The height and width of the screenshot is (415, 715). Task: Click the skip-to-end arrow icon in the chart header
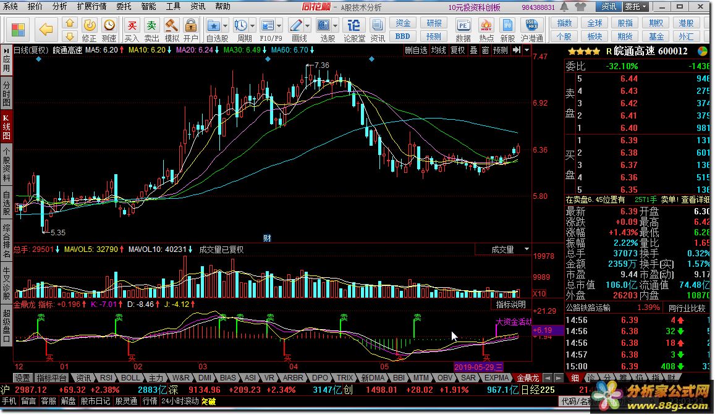[x=516, y=50]
